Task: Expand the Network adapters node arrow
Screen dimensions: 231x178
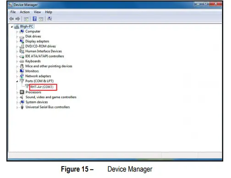Action: click(x=17, y=76)
